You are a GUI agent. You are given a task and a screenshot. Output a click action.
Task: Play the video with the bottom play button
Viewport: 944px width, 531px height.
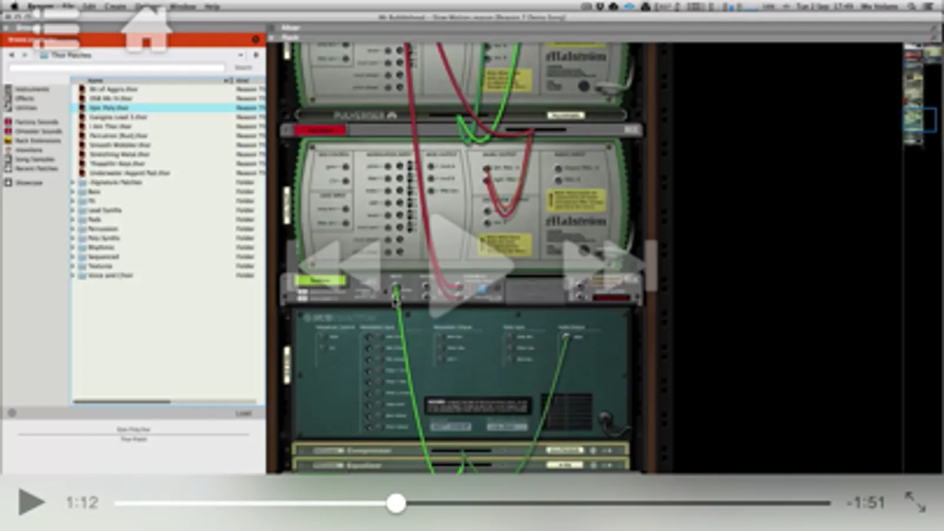tap(31, 502)
